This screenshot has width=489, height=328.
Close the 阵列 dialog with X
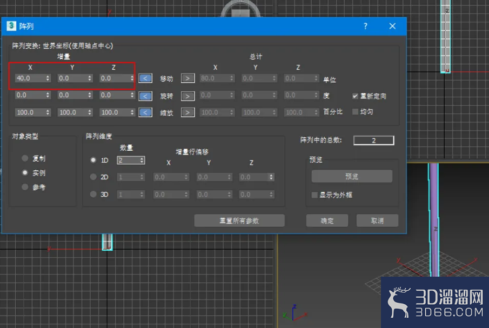pyautogui.click(x=392, y=26)
